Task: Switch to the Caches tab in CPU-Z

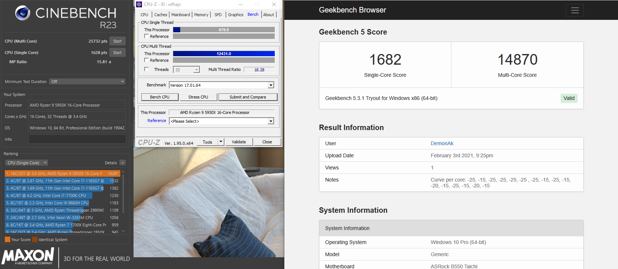Action: click(x=161, y=15)
